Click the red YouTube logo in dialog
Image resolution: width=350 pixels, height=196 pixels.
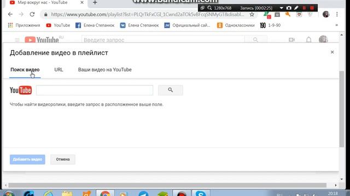pos(21,90)
